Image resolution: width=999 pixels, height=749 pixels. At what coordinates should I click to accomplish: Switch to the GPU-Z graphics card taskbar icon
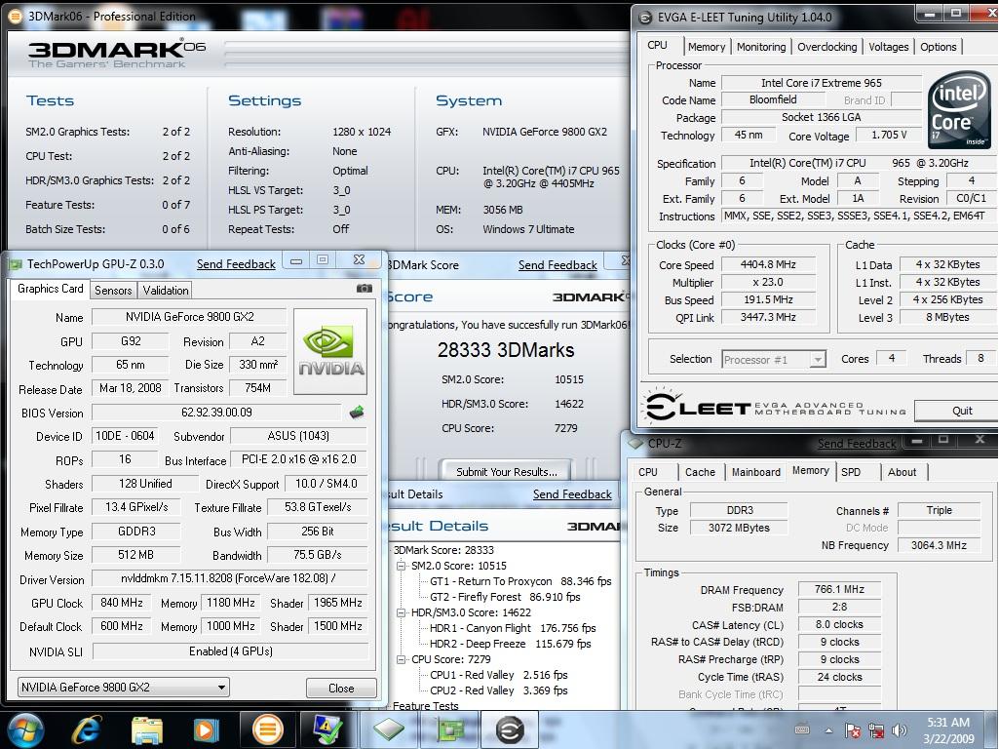449,729
